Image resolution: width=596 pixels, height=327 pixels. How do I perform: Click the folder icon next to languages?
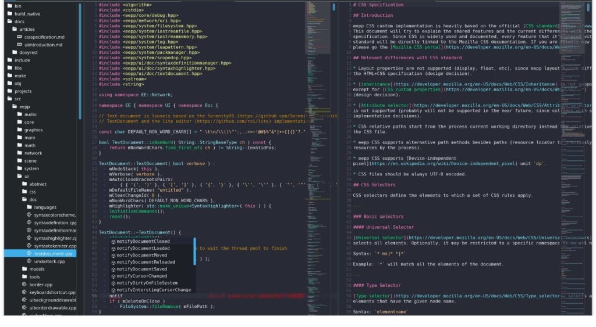click(29, 207)
